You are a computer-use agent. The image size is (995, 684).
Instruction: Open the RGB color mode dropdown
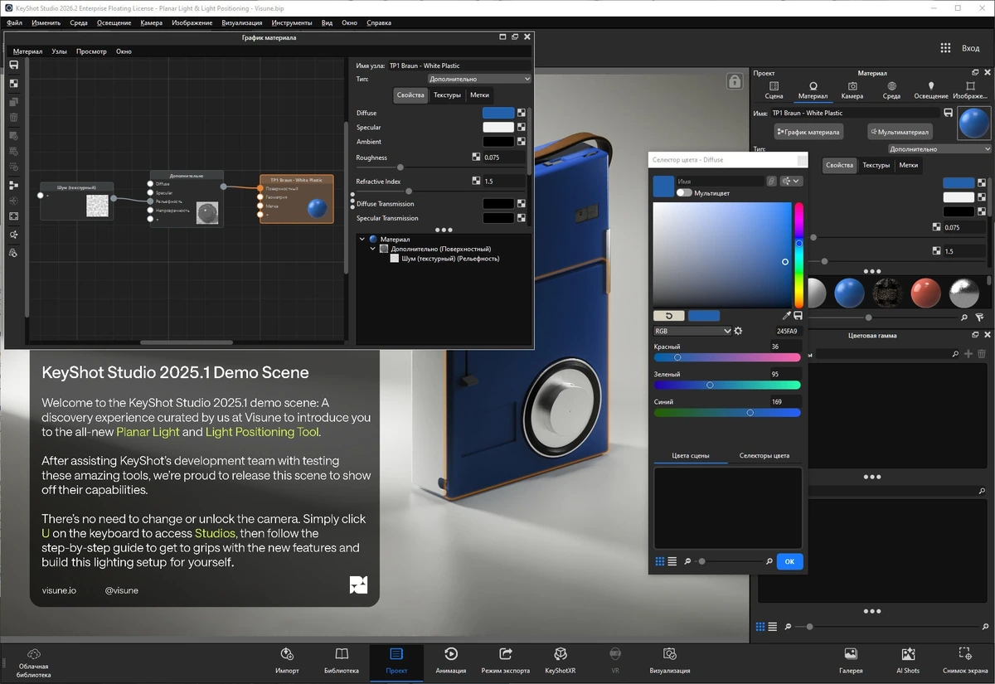point(692,331)
